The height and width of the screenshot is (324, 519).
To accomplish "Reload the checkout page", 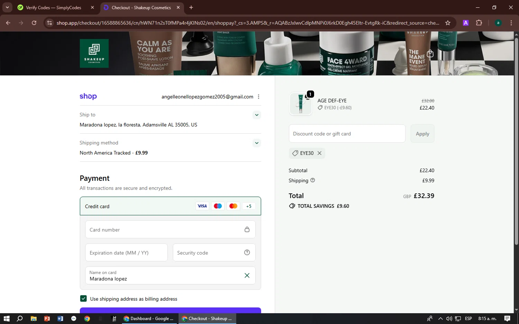I will click(x=34, y=23).
